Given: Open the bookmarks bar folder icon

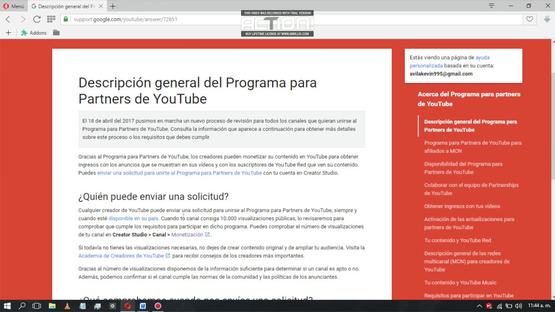Looking at the screenshot, I should pos(56,32).
